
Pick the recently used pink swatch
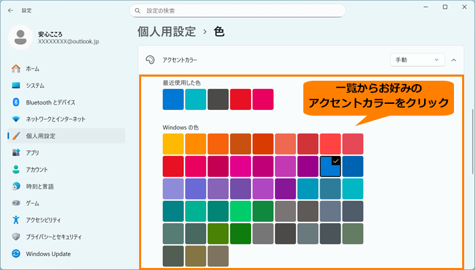(263, 99)
